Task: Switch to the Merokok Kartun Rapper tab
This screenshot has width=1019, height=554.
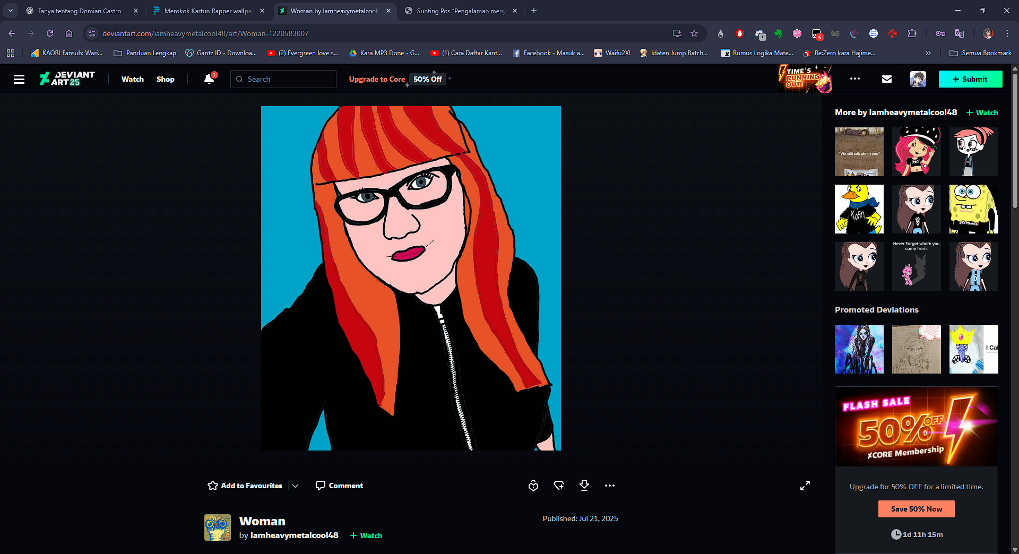Action: pos(208,11)
